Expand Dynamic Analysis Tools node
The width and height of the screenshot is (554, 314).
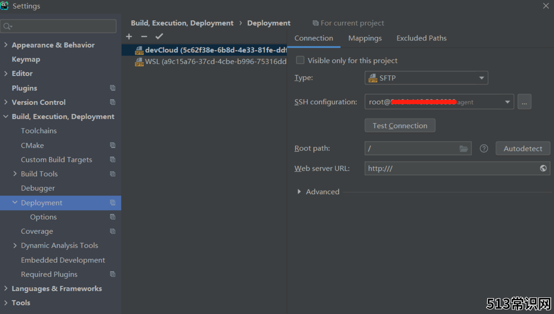(15, 245)
